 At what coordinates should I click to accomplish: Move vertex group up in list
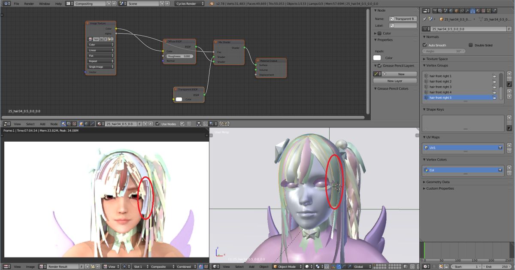click(x=509, y=91)
